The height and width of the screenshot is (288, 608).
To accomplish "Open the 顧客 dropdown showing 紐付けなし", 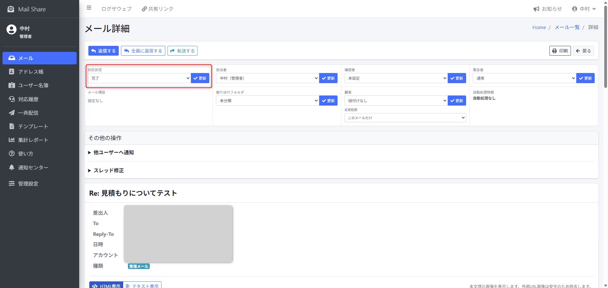I will (396, 101).
